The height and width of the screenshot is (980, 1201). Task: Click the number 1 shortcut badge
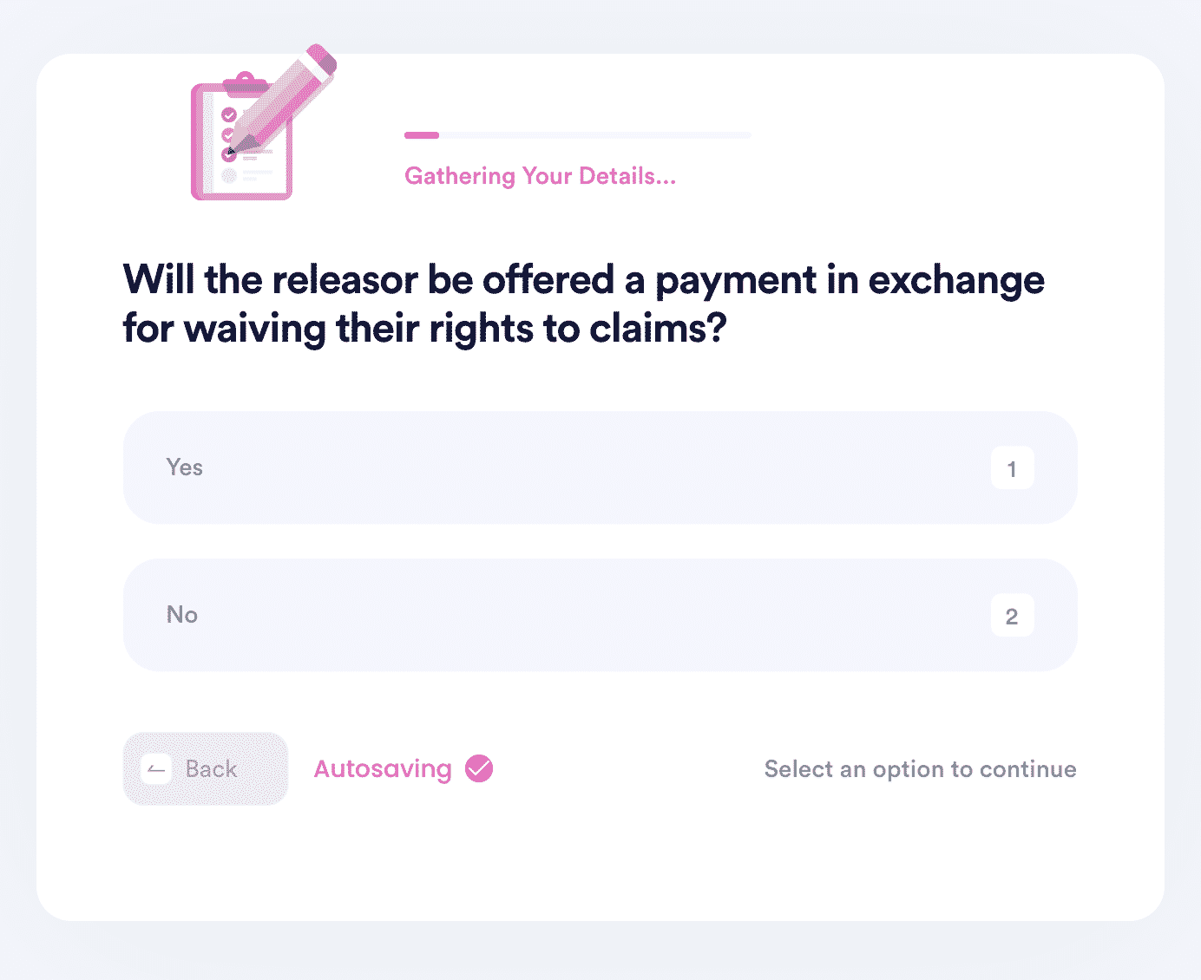[1012, 468]
